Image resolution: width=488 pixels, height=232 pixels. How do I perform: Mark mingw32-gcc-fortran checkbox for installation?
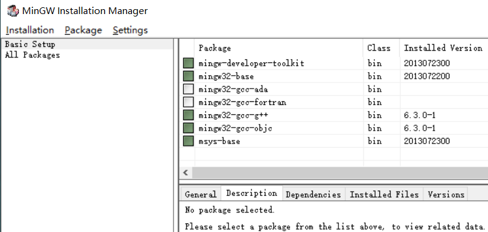pyautogui.click(x=188, y=103)
